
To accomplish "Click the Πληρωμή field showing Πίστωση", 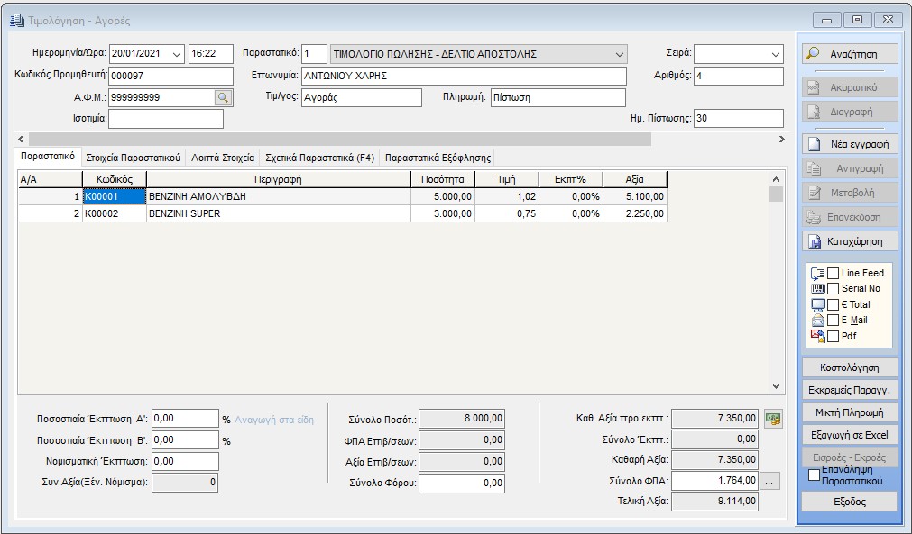I will [x=558, y=97].
